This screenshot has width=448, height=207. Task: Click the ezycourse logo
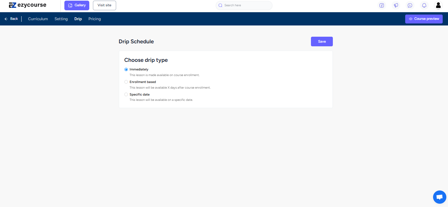[28, 5]
